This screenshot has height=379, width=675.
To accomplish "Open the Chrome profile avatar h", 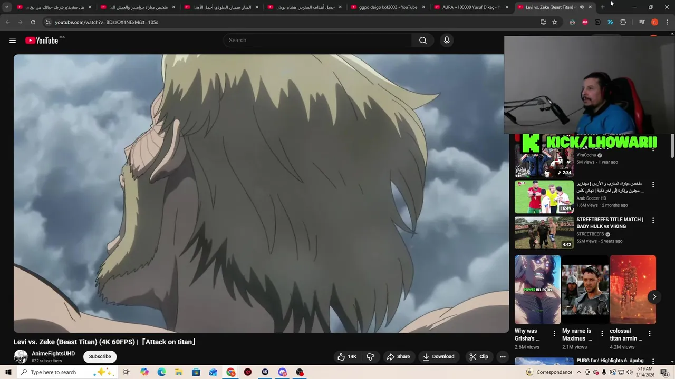I will 654,22.
